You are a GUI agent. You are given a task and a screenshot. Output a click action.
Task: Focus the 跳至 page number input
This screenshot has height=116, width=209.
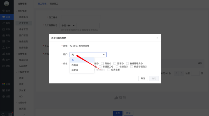(x=195, y=73)
